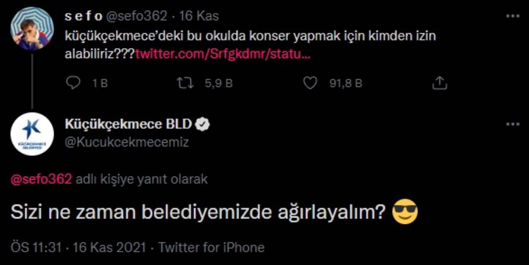The width and height of the screenshot is (529, 265).
Task: Click the sunglasses emoji in the reply
Action: point(405,212)
